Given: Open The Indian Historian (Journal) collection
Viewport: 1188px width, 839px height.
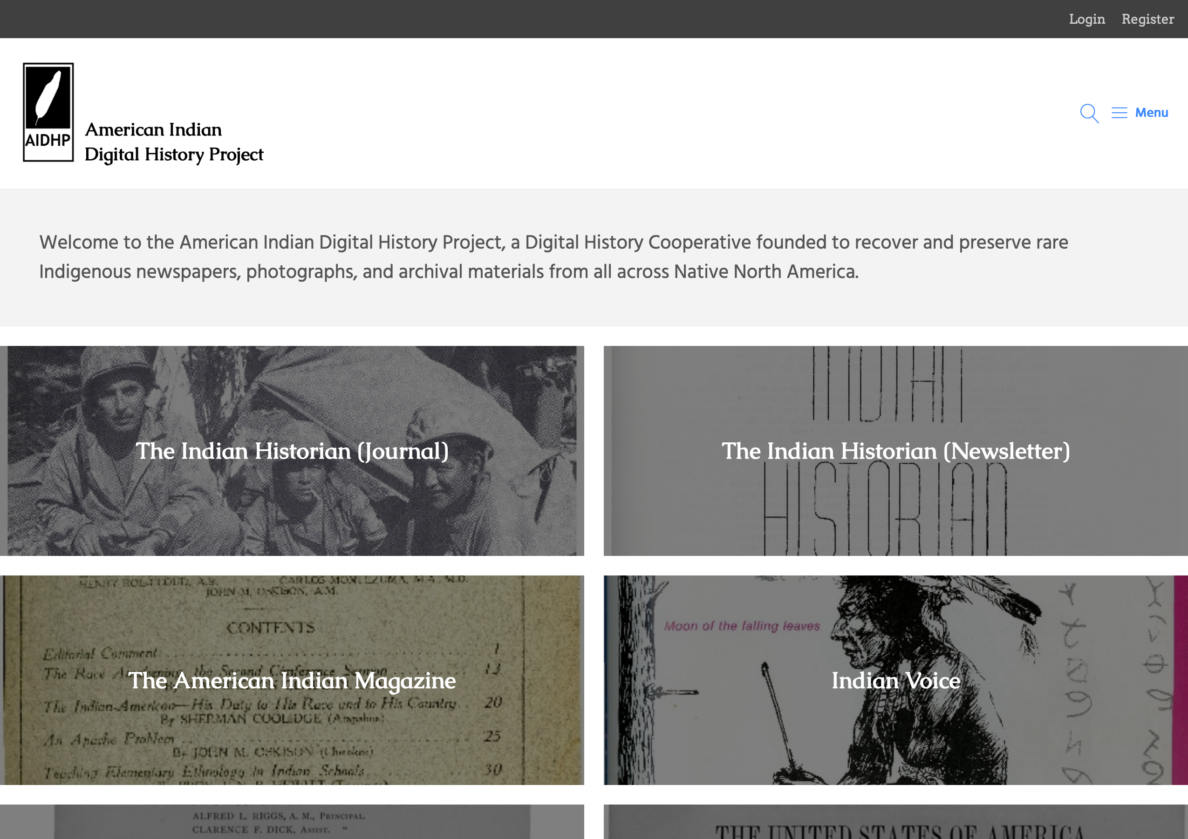Looking at the screenshot, I should coord(292,451).
